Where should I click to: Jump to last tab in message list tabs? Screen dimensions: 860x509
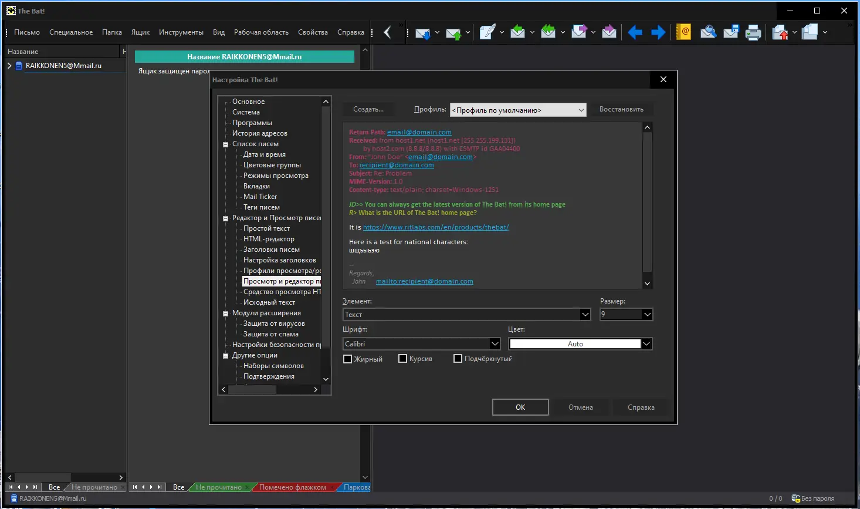[x=160, y=487]
